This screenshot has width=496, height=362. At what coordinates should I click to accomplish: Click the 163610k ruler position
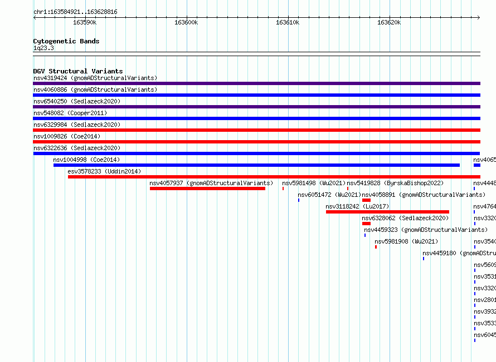tap(288, 22)
